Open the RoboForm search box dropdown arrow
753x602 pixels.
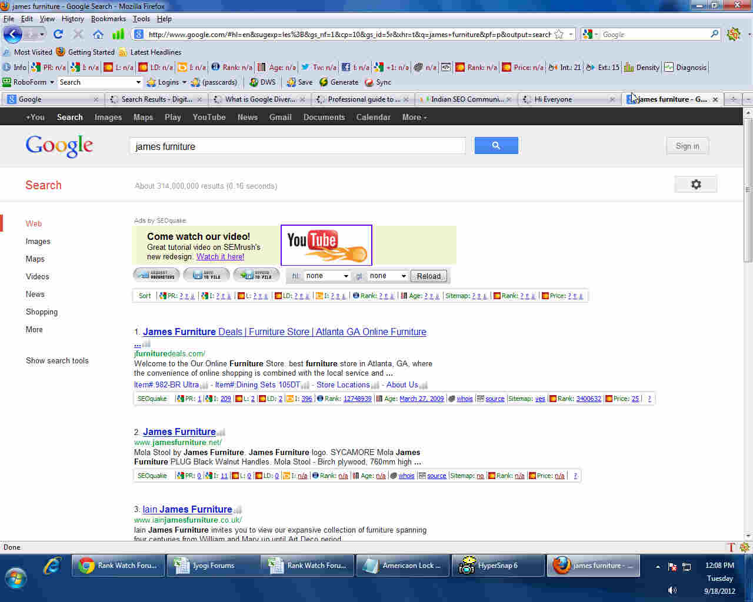click(138, 82)
